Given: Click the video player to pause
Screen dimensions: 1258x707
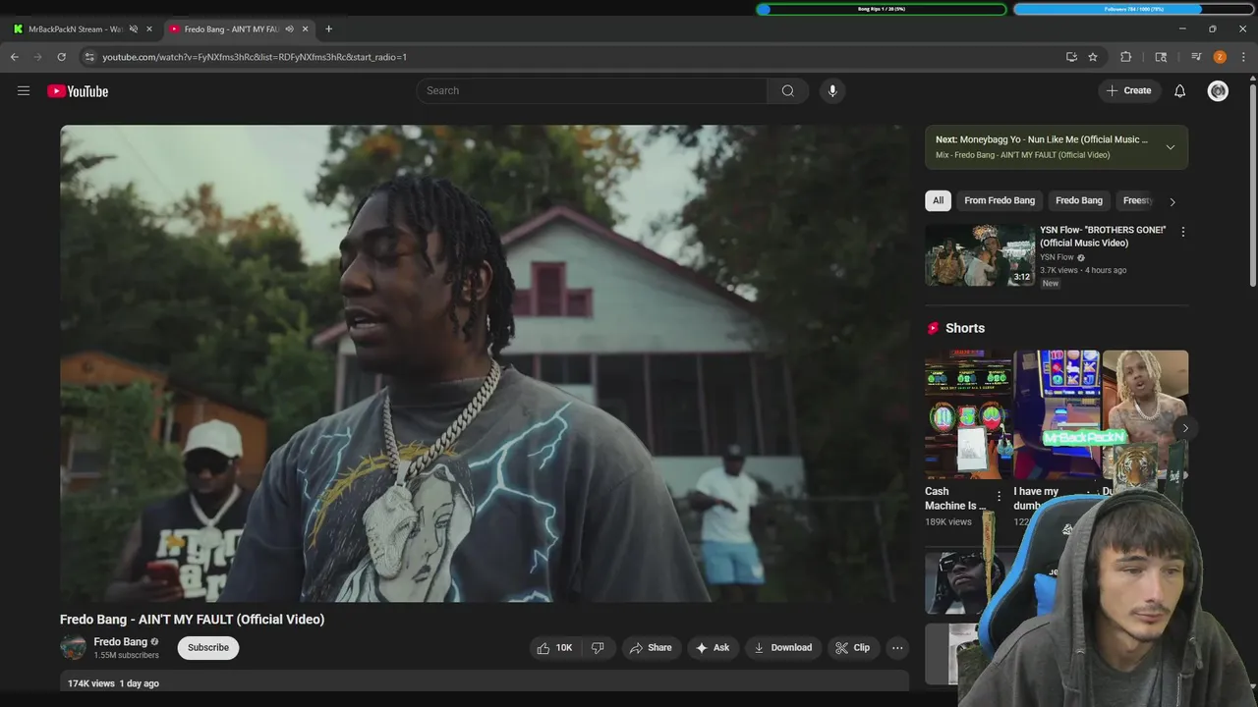Looking at the screenshot, I should (x=485, y=363).
